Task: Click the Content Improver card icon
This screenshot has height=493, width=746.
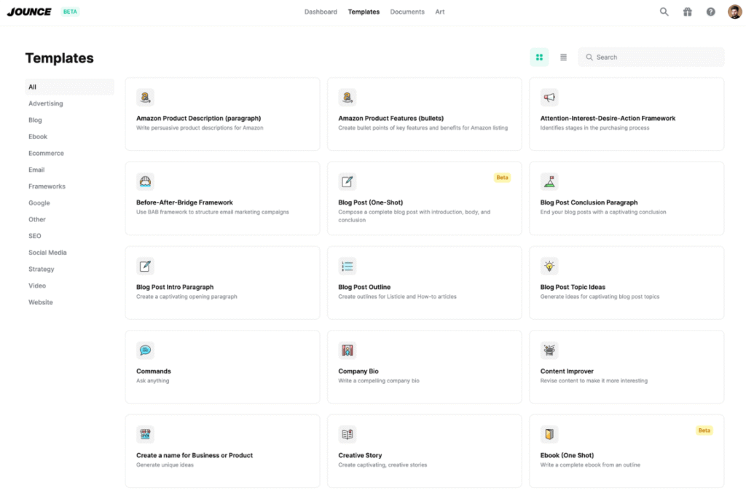Action: click(x=549, y=350)
